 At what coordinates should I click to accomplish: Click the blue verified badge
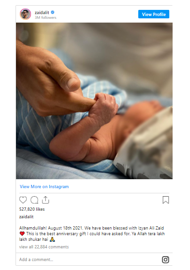[53, 12]
